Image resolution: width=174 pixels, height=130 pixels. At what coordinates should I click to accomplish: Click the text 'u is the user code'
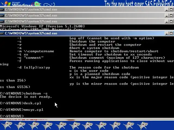click(x=89, y=71)
